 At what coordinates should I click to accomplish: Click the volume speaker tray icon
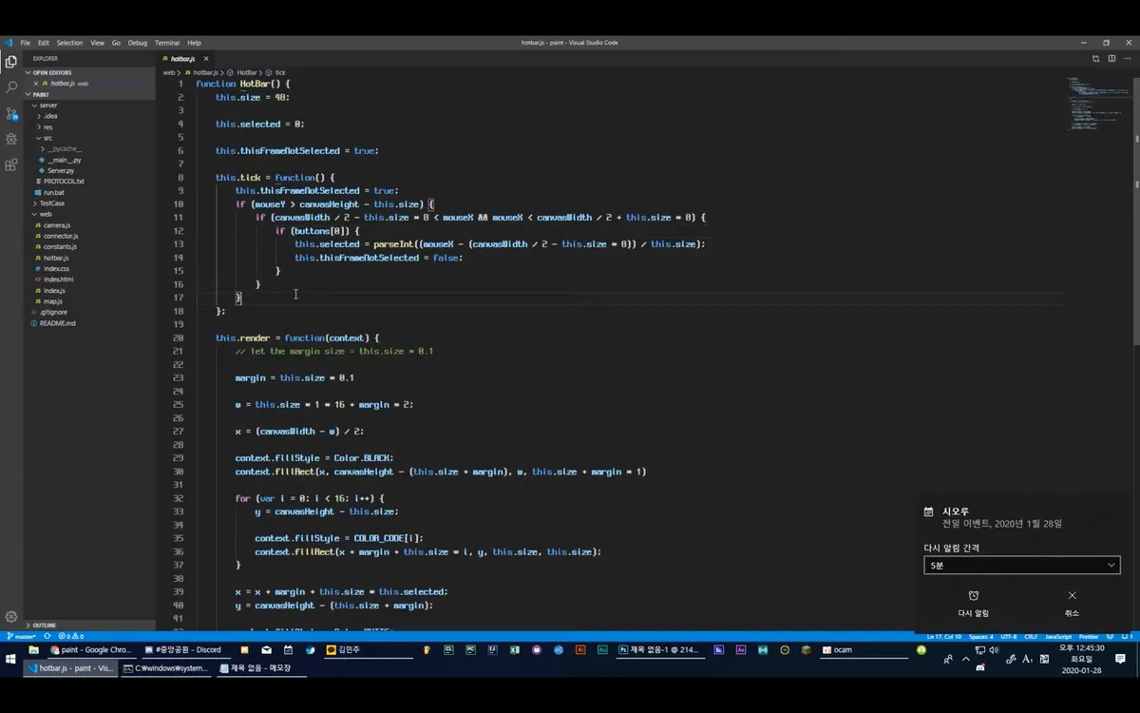click(x=994, y=650)
